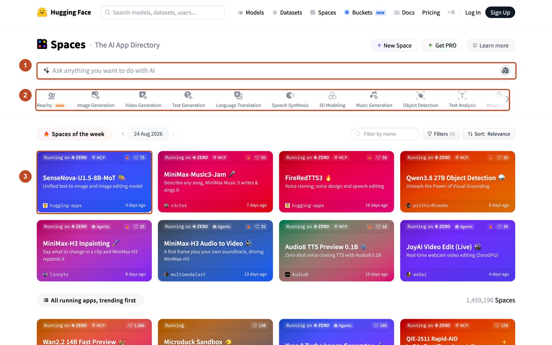This screenshot has height=345, width=552.
Task: Open the Wan2.2 14B Fast Preview card
Action: click(94, 332)
